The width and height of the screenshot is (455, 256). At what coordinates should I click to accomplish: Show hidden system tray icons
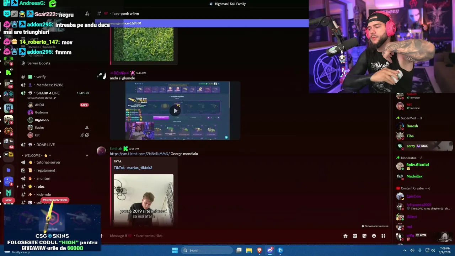(x=405, y=250)
